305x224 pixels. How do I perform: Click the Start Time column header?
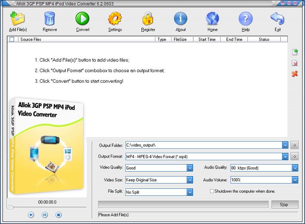tap(207, 39)
